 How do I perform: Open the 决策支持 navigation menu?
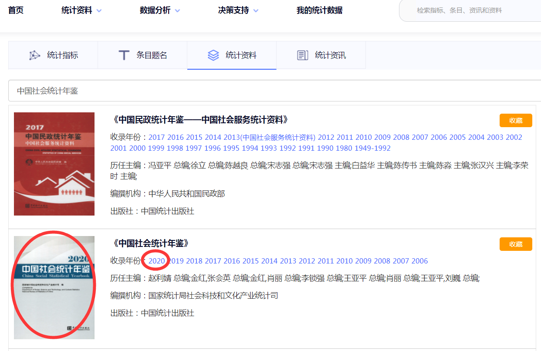pos(233,10)
